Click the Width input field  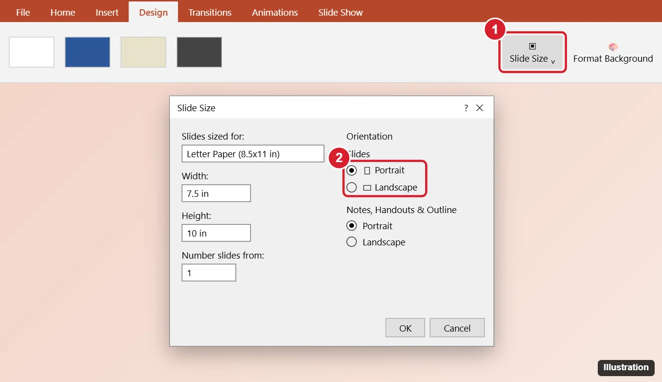216,193
